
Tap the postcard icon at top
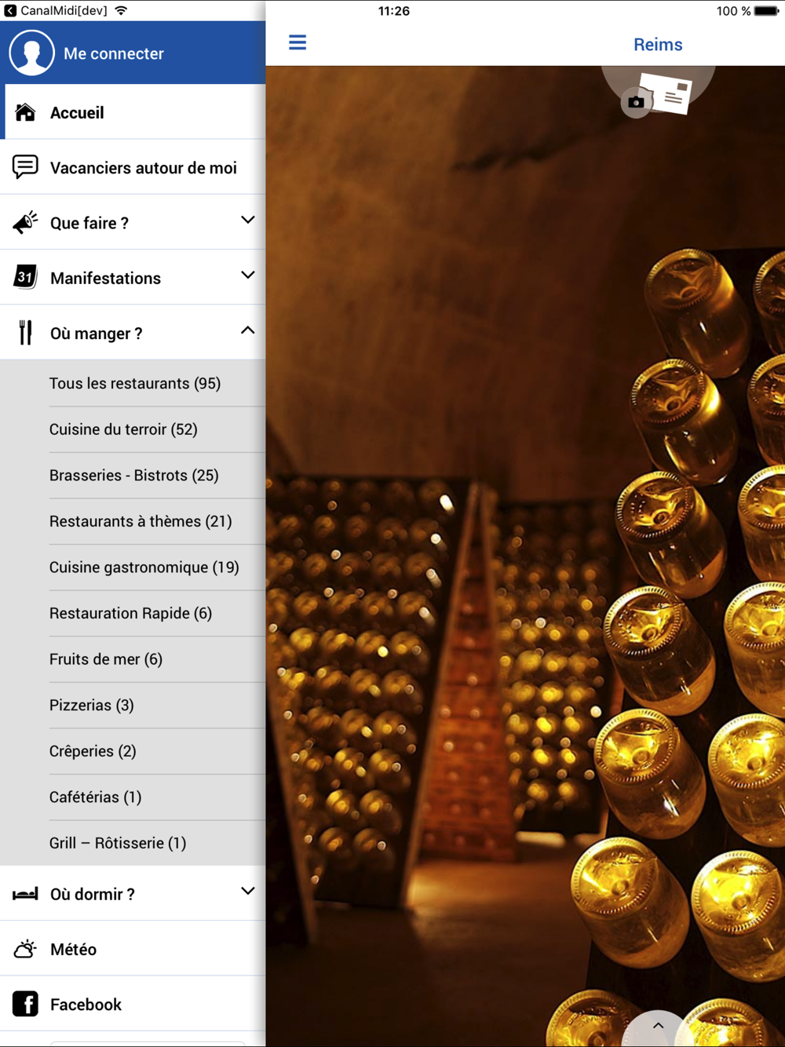click(x=666, y=93)
